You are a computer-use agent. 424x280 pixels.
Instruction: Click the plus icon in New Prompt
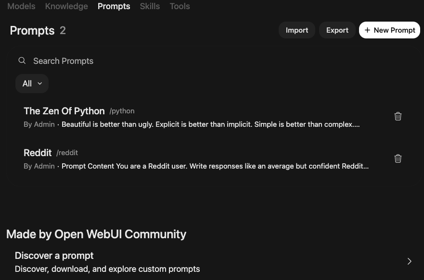click(x=367, y=30)
